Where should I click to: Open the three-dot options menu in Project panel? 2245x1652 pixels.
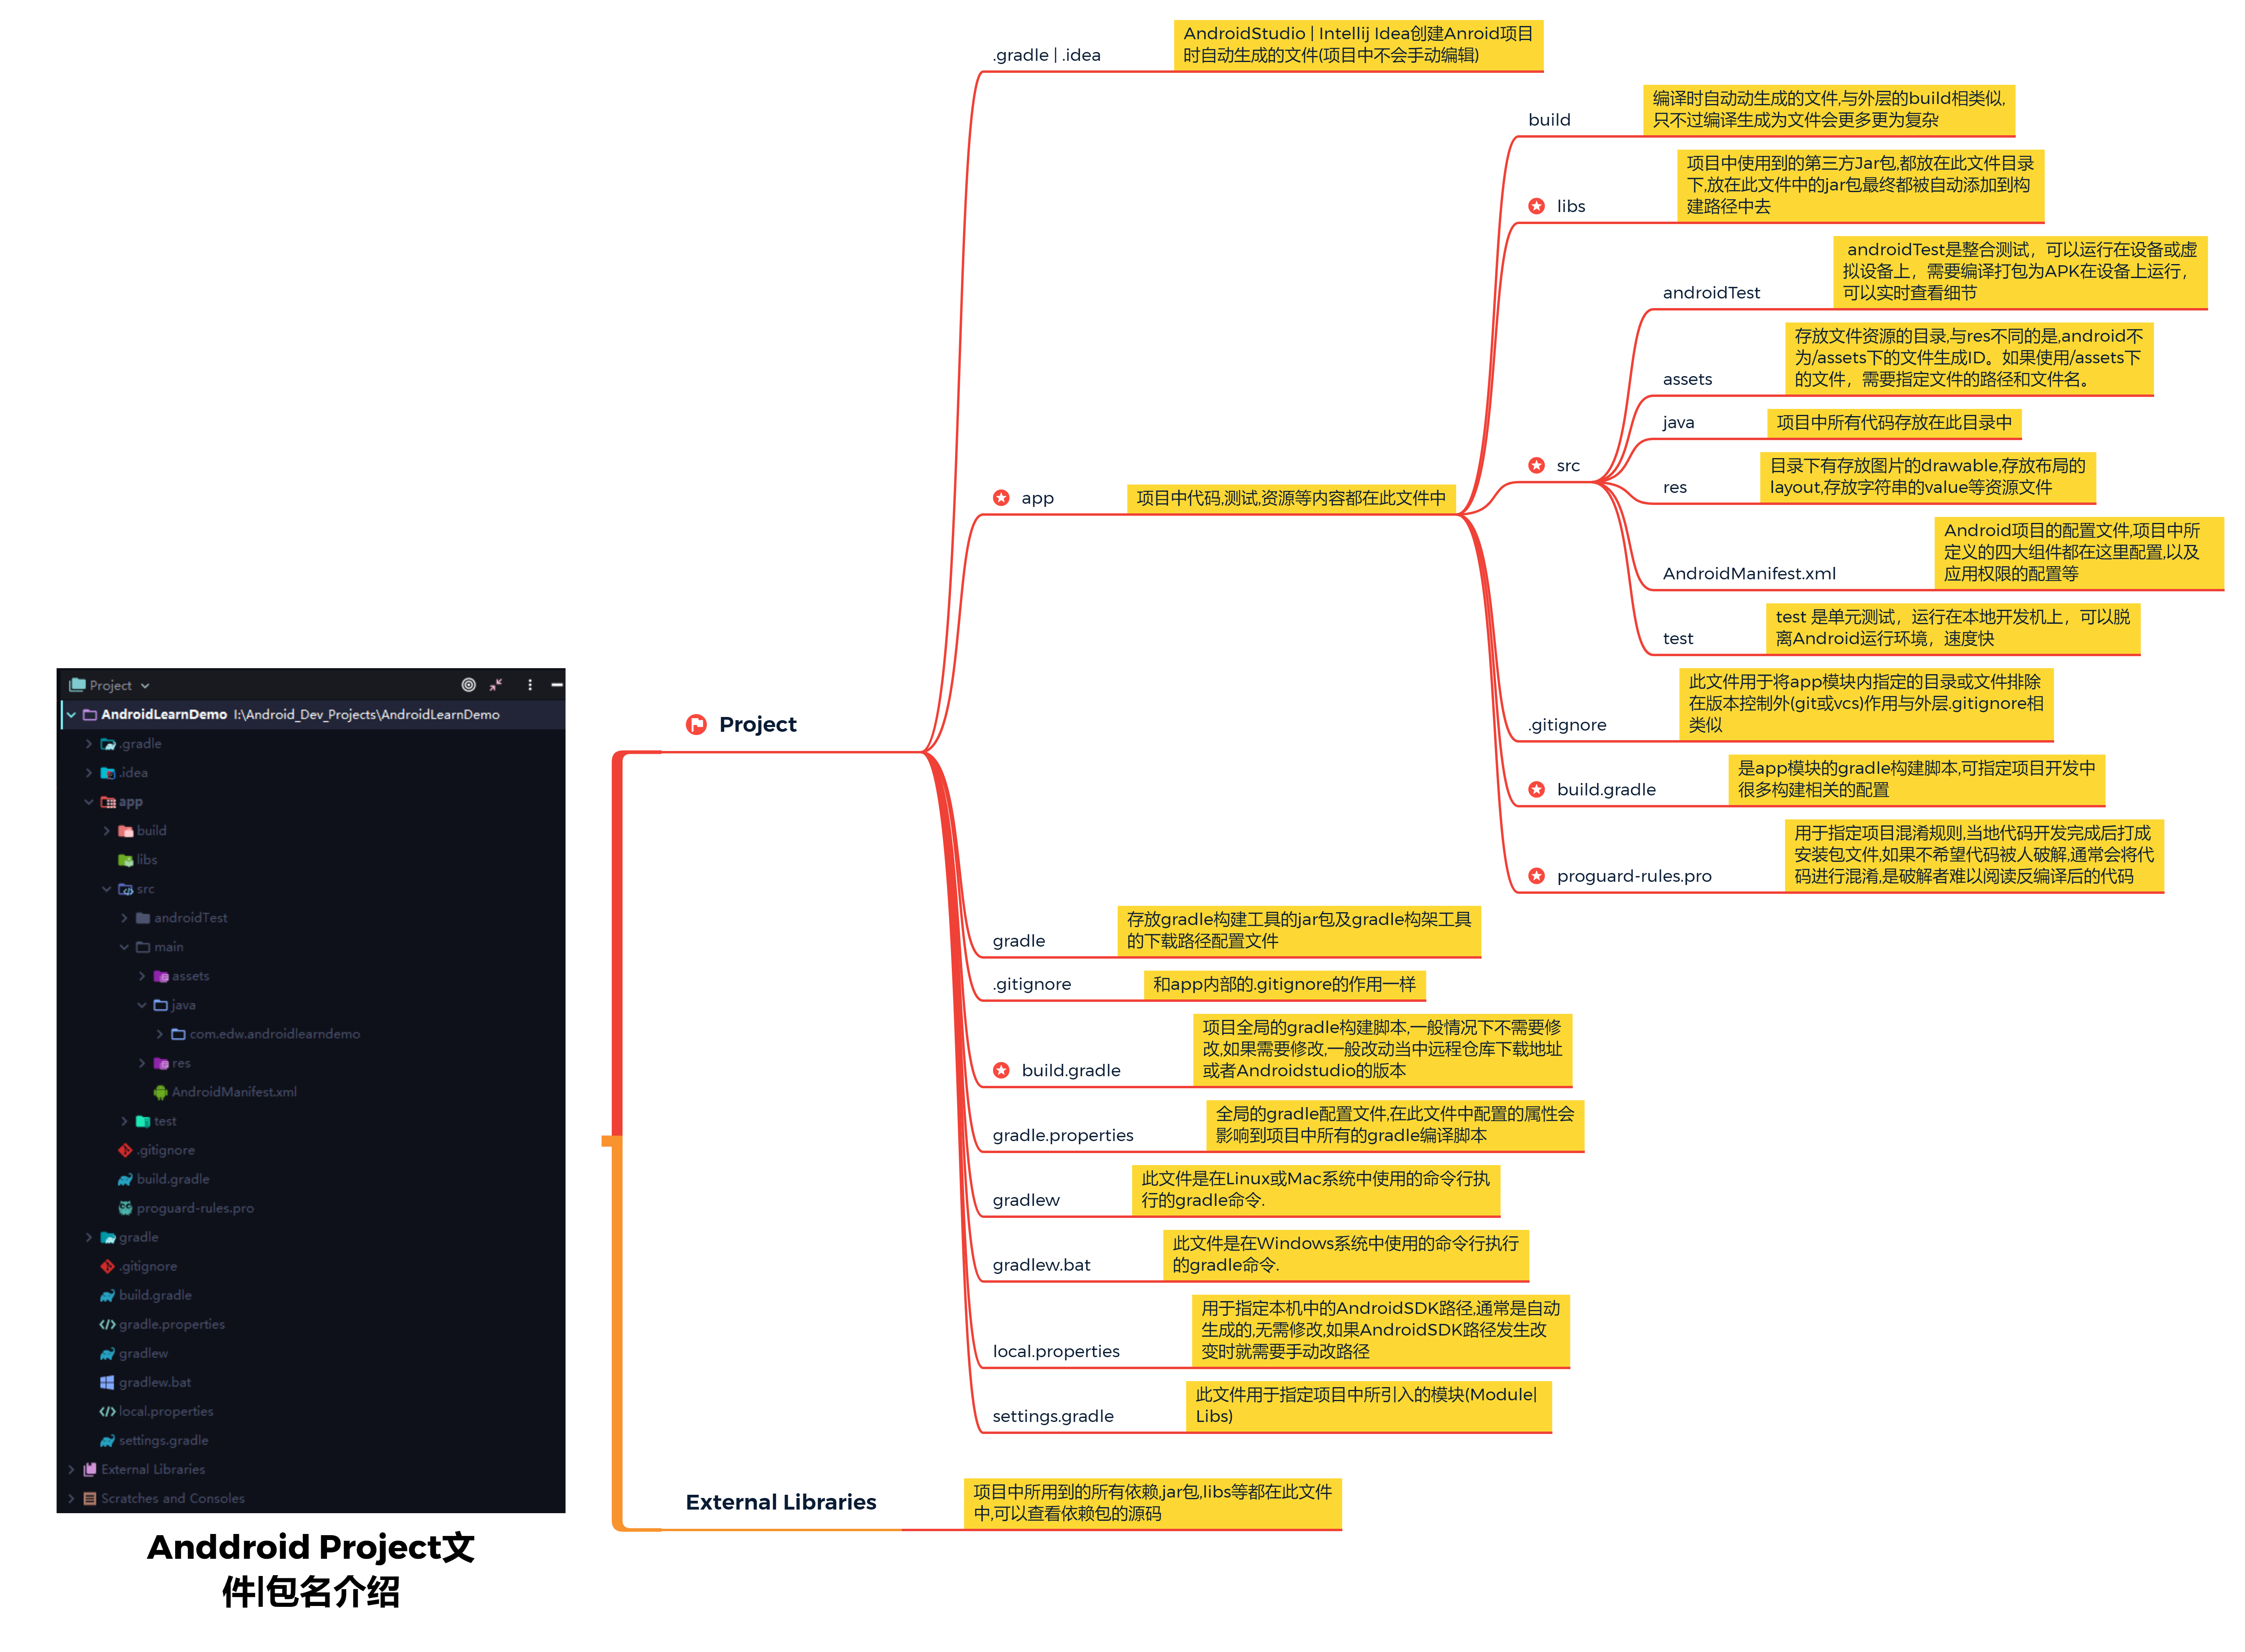[x=530, y=685]
